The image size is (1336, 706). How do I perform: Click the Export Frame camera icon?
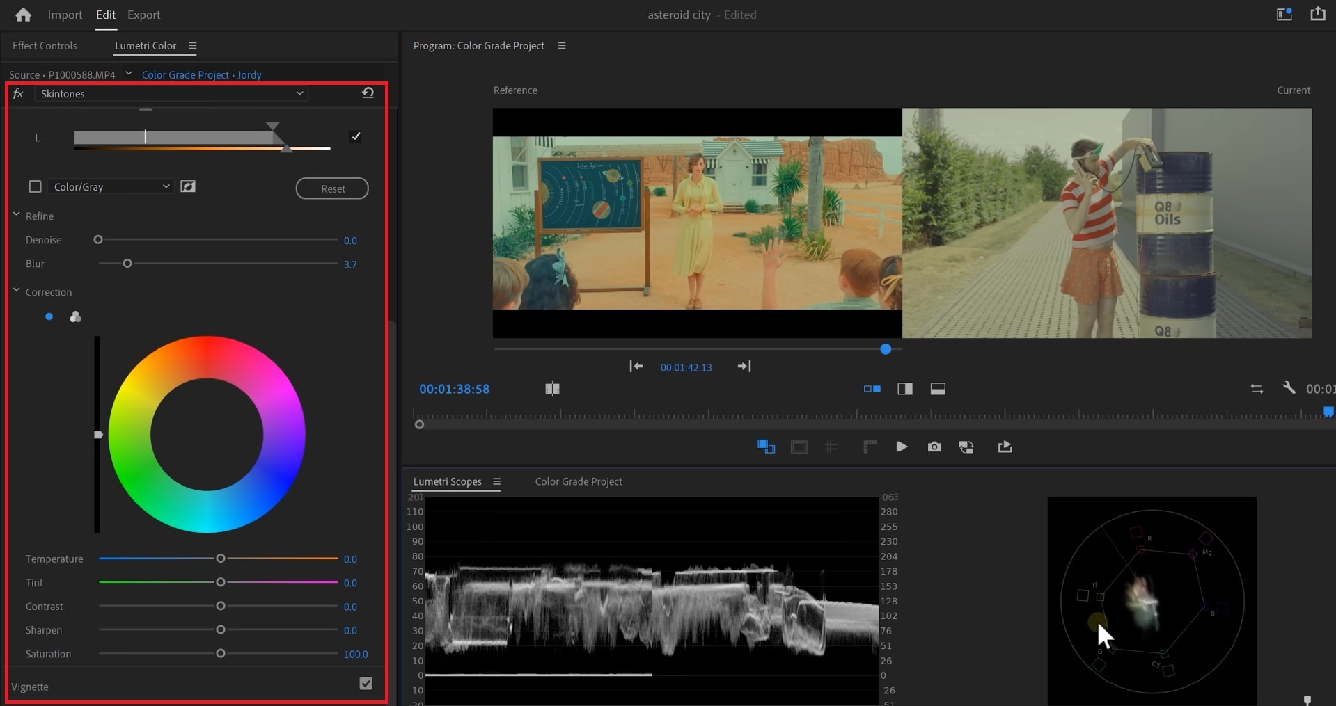934,447
